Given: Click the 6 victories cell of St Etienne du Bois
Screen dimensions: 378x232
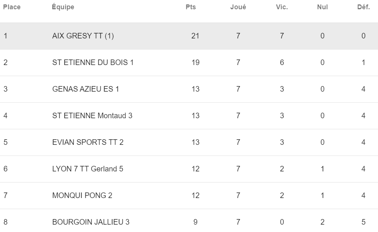Looking at the screenshot, I should [282, 62].
